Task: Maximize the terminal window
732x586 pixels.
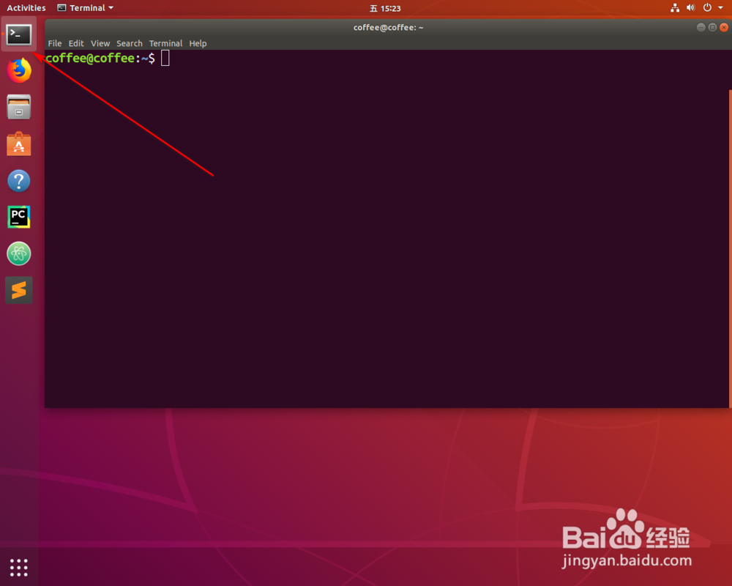Action: point(712,28)
